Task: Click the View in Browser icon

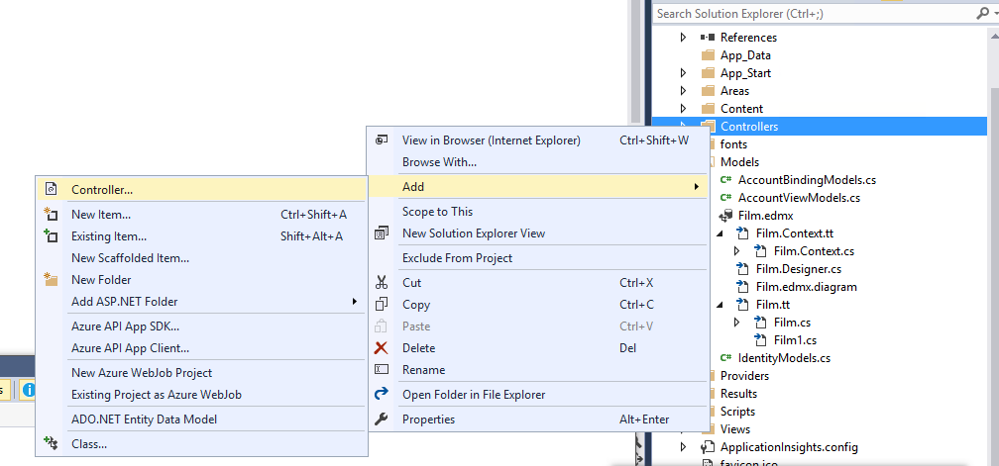Action: 381,140
